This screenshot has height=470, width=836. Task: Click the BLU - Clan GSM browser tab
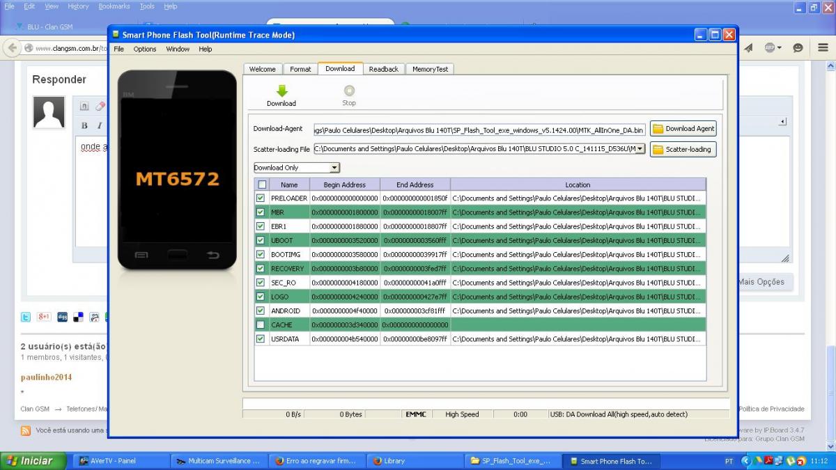point(49,26)
